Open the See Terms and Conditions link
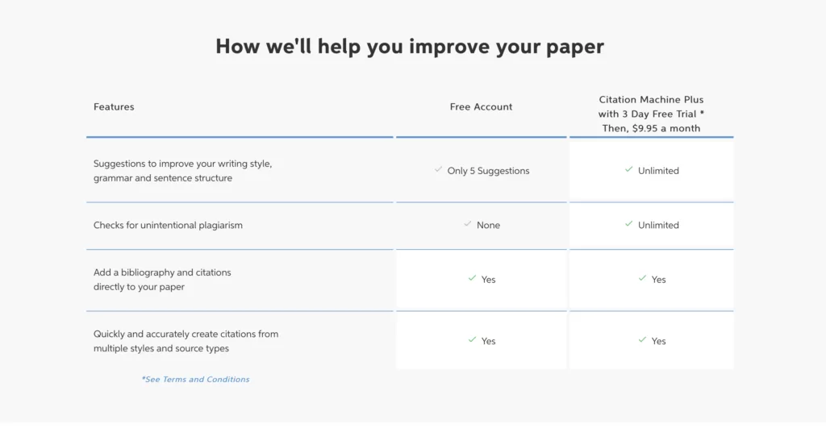The width and height of the screenshot is (826, 428). [x=195, y=379]
